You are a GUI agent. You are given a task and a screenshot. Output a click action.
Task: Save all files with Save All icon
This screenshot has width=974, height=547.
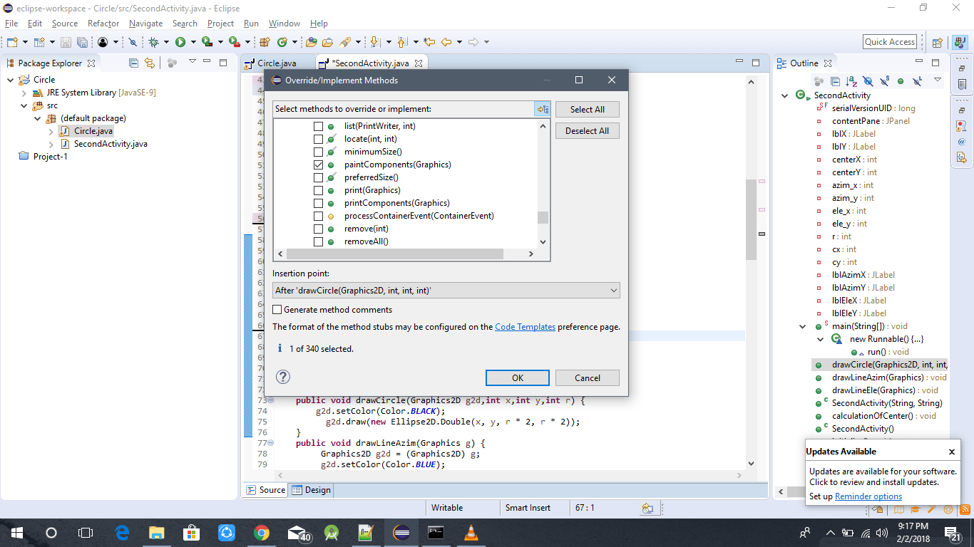(83, 41)
